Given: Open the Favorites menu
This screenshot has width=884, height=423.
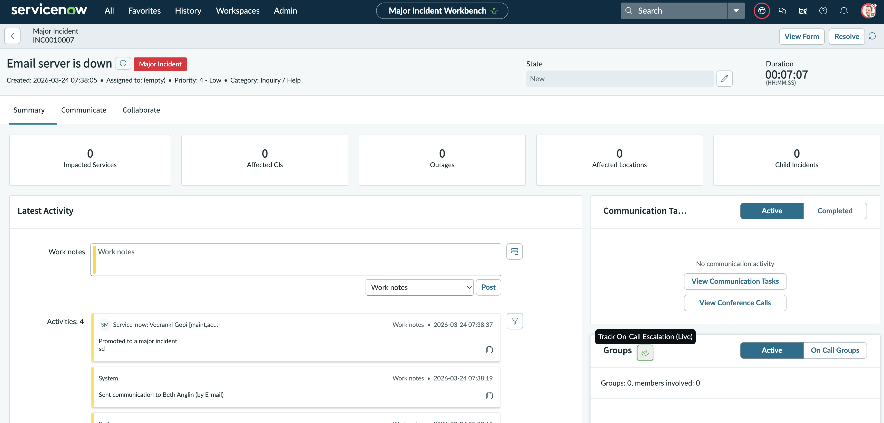Looking at the screenshot, I should click(144, 11).
